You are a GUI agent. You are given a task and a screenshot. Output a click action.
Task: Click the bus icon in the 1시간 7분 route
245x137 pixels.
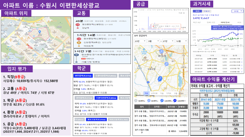pos(76,55)
